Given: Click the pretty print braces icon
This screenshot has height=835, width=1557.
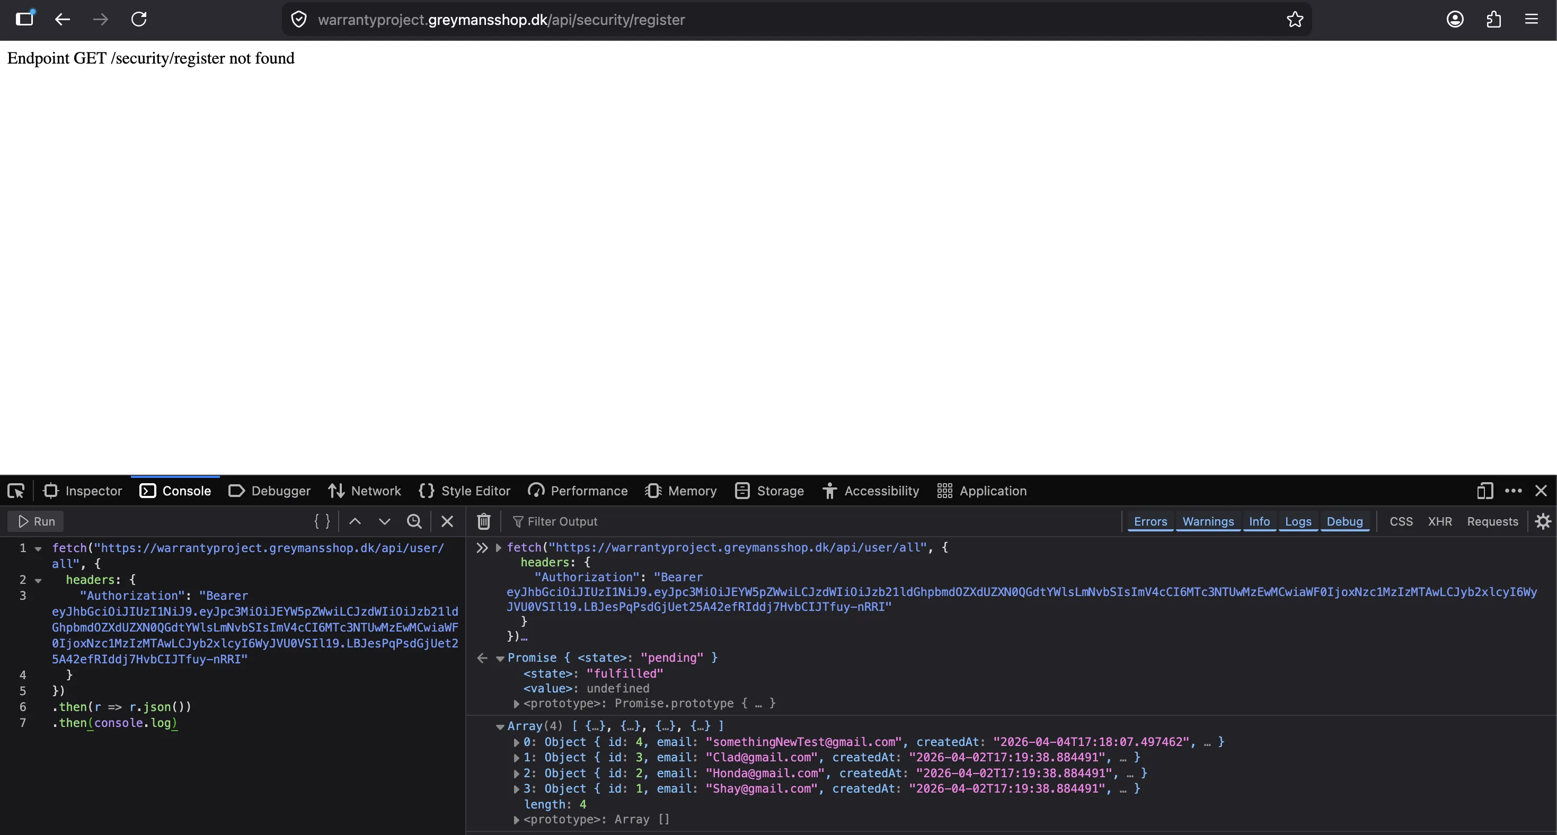Looking at the screenshot, I should pos(322,521).
